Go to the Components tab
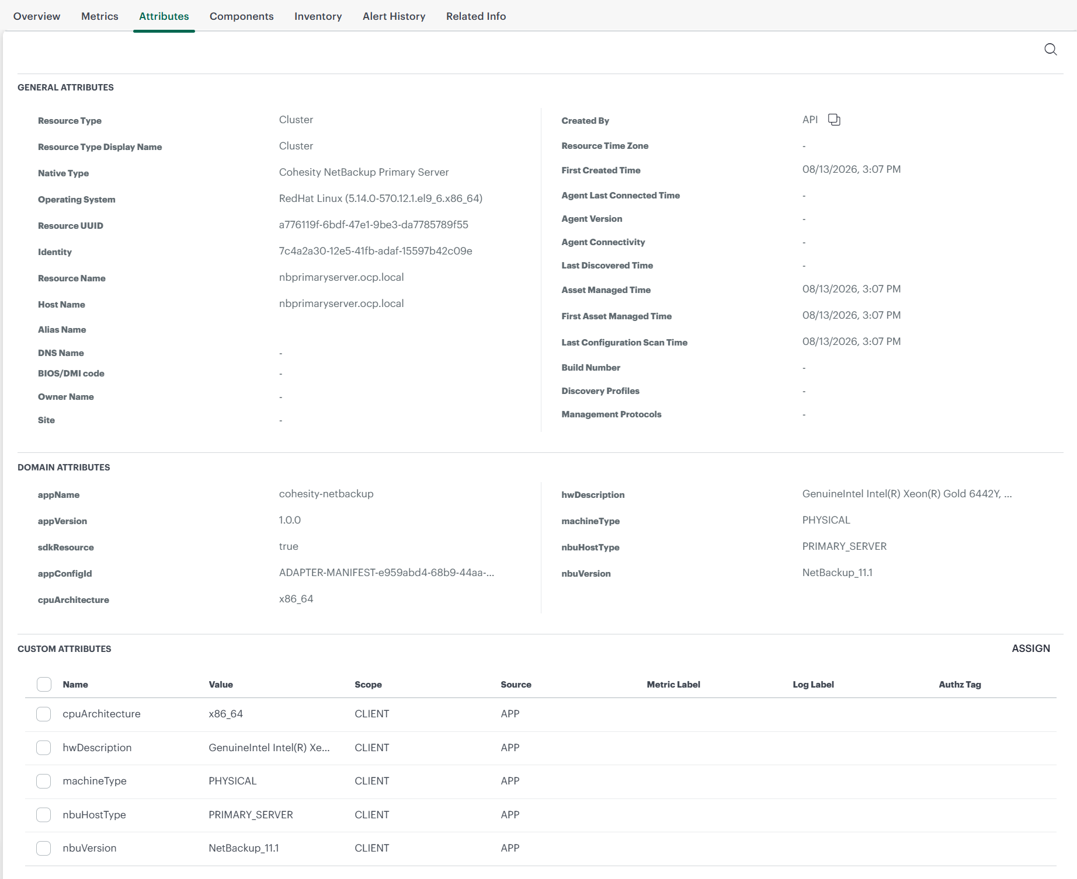The image size is (1077, 879). pyautogui.click(x=242, y=16)
